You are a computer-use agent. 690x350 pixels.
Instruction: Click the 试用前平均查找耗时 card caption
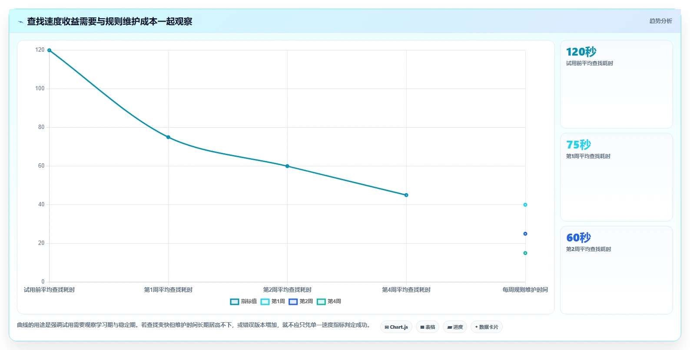[589, 63]
